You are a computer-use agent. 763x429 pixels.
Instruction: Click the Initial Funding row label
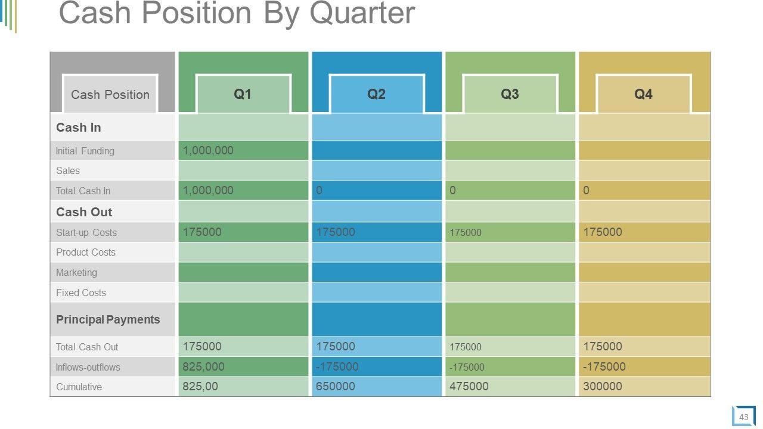pos(85,151)
